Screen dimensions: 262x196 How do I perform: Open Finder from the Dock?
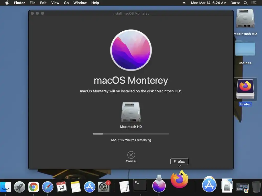click(5, 187)
